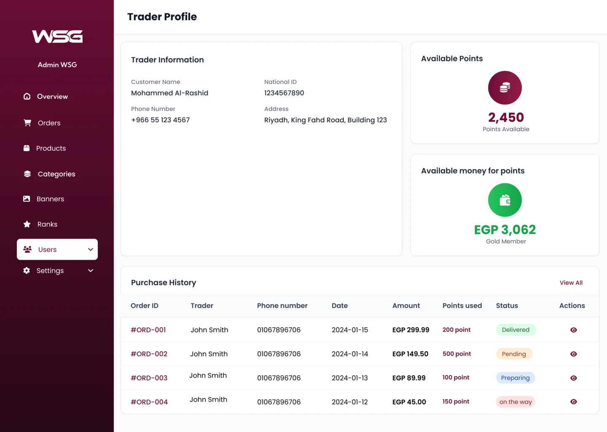View order #ORD-004 via eye icon
Image resolution: width=607 pixels, height=432 pixels.
tap(574, 402)
